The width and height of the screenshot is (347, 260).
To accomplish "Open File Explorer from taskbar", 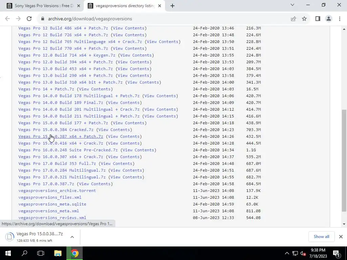I will point(58,253).
